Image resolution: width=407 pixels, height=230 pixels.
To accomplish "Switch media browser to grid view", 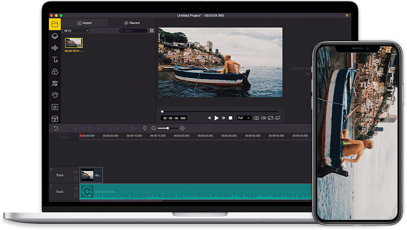I will coord(152,31).
